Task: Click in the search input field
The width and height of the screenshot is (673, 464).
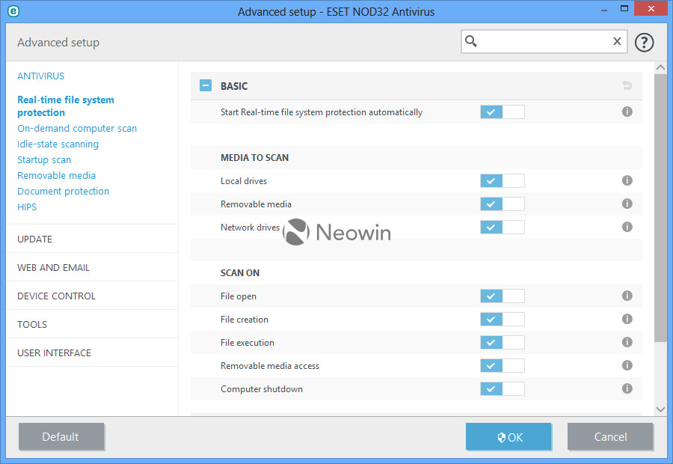Action: pos(544,41)
